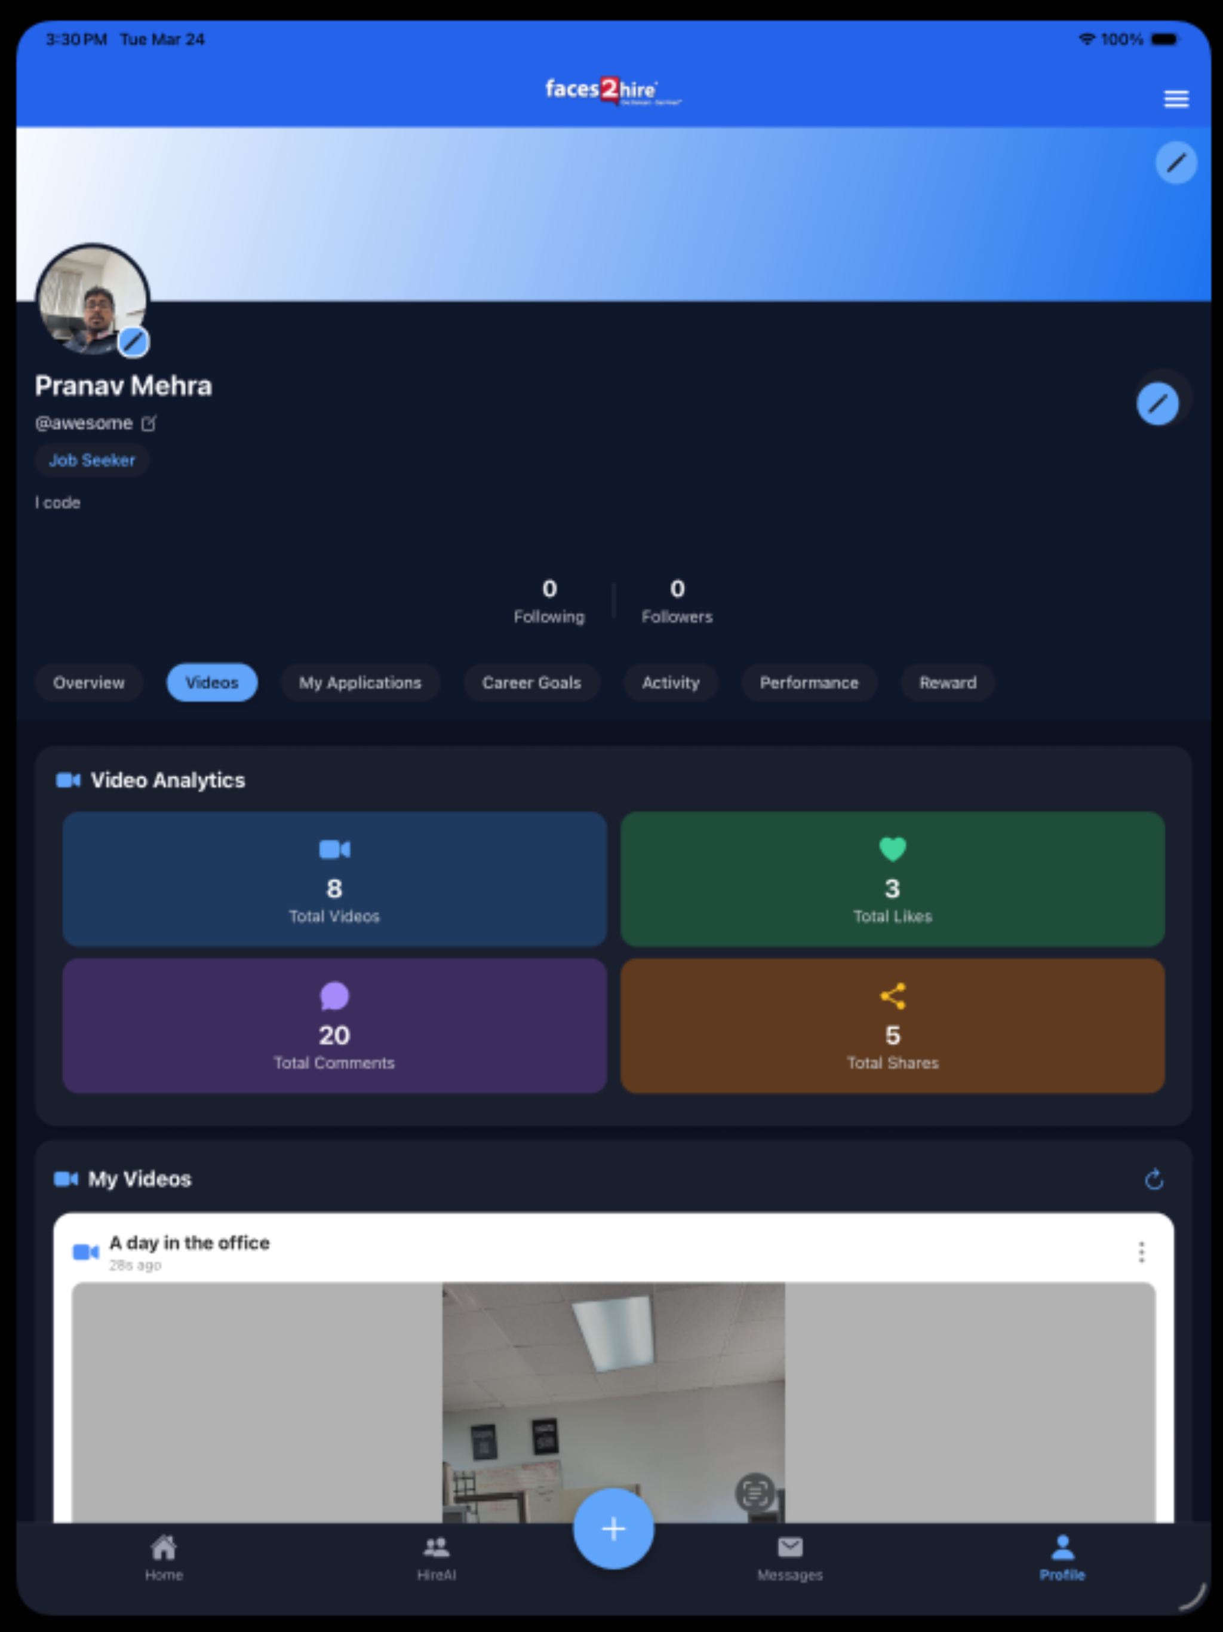Tap the Total Videos camera icon
Viewport: 1223px width, 1632px height.
click(x=334, y=849)
